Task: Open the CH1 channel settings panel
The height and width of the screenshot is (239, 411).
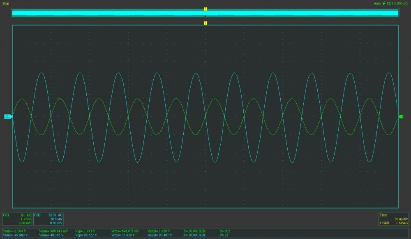Action: tap(17, 219)
